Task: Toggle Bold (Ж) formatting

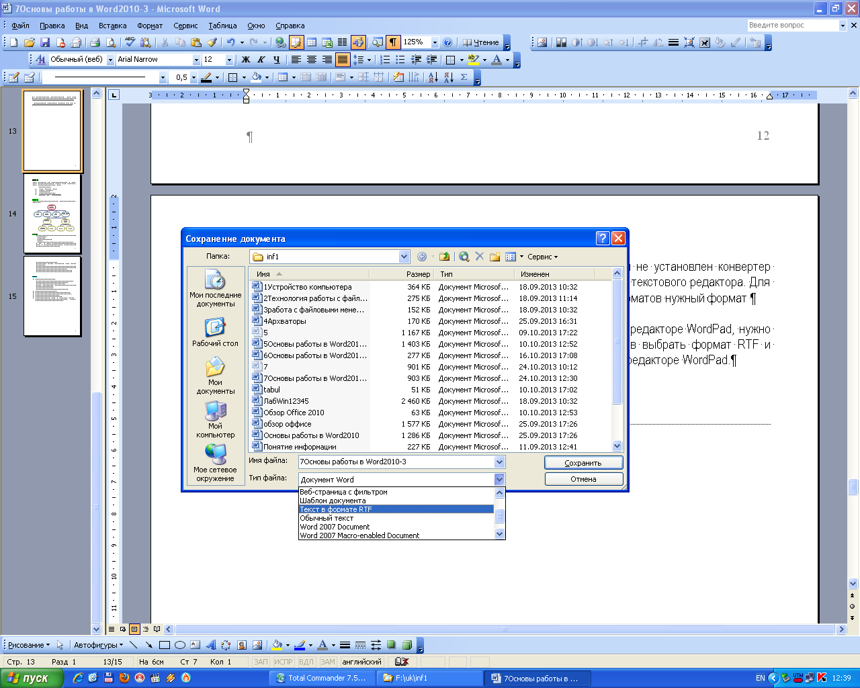Action: (246, 60)
